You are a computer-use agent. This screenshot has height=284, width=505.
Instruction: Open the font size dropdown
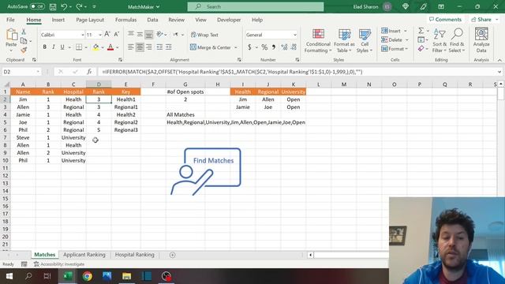coord(100,35)
